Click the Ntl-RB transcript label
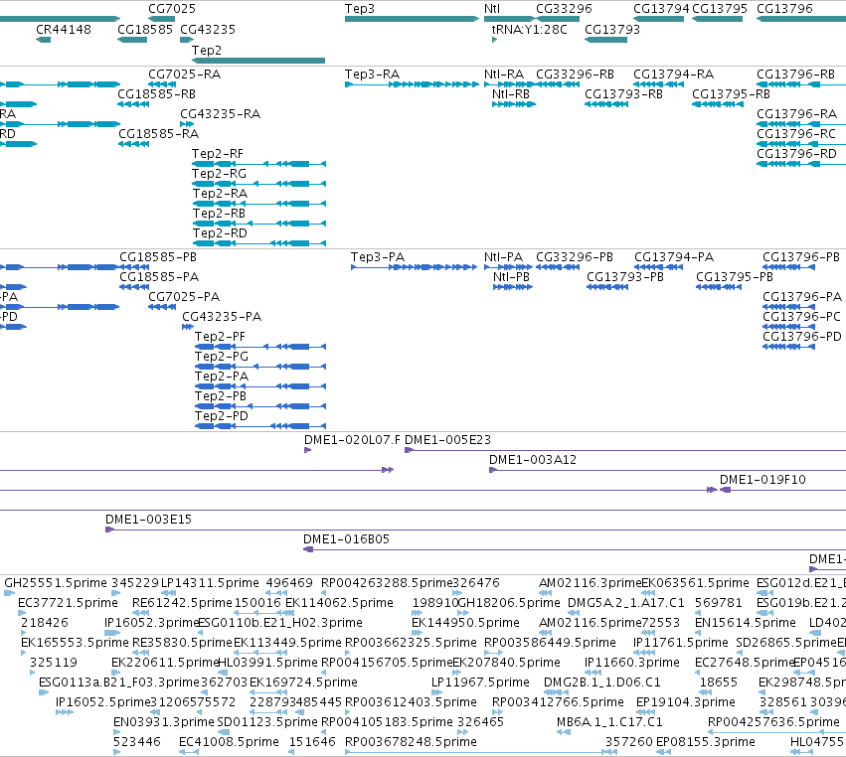846x757 pixels. pyautogui.click(x=511, y=93)
